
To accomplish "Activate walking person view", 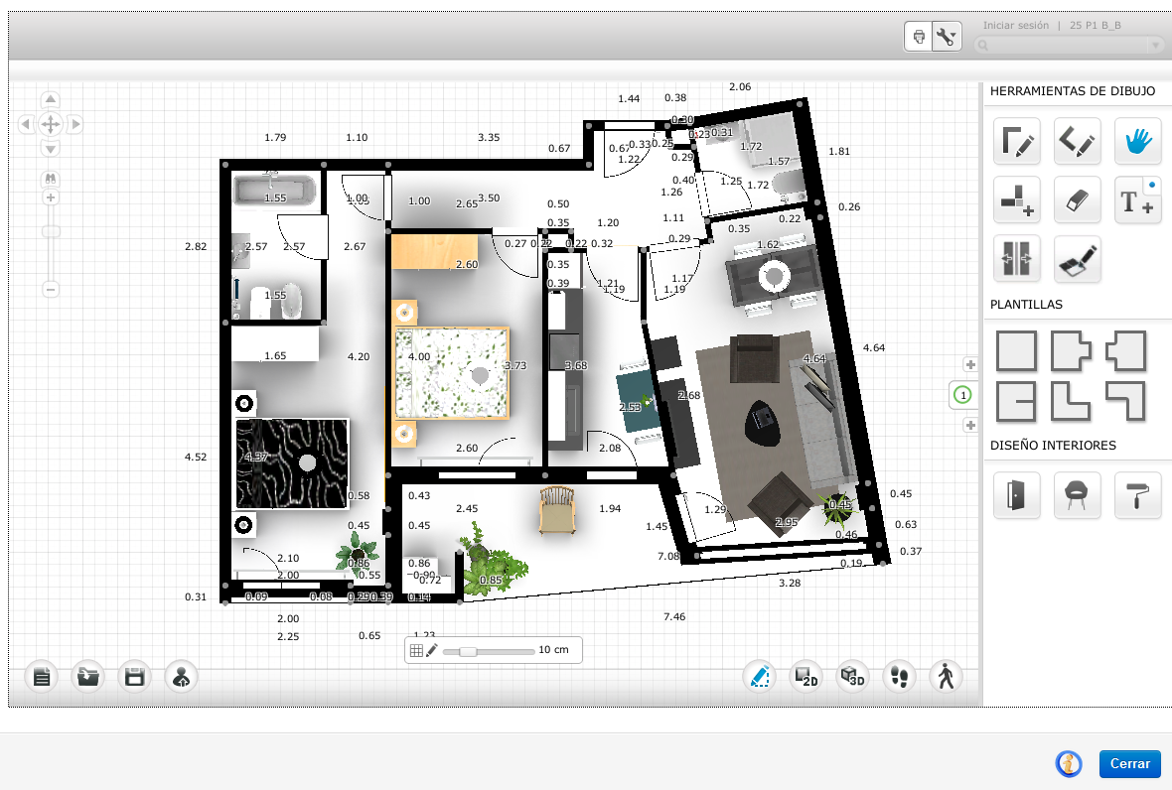I will click(x=946, y=677).
